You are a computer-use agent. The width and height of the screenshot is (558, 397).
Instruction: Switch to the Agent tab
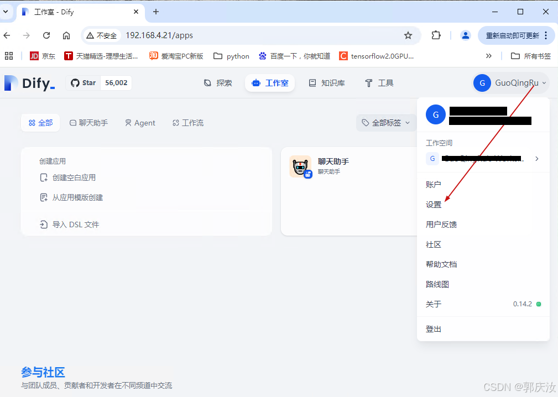point(140,122)
